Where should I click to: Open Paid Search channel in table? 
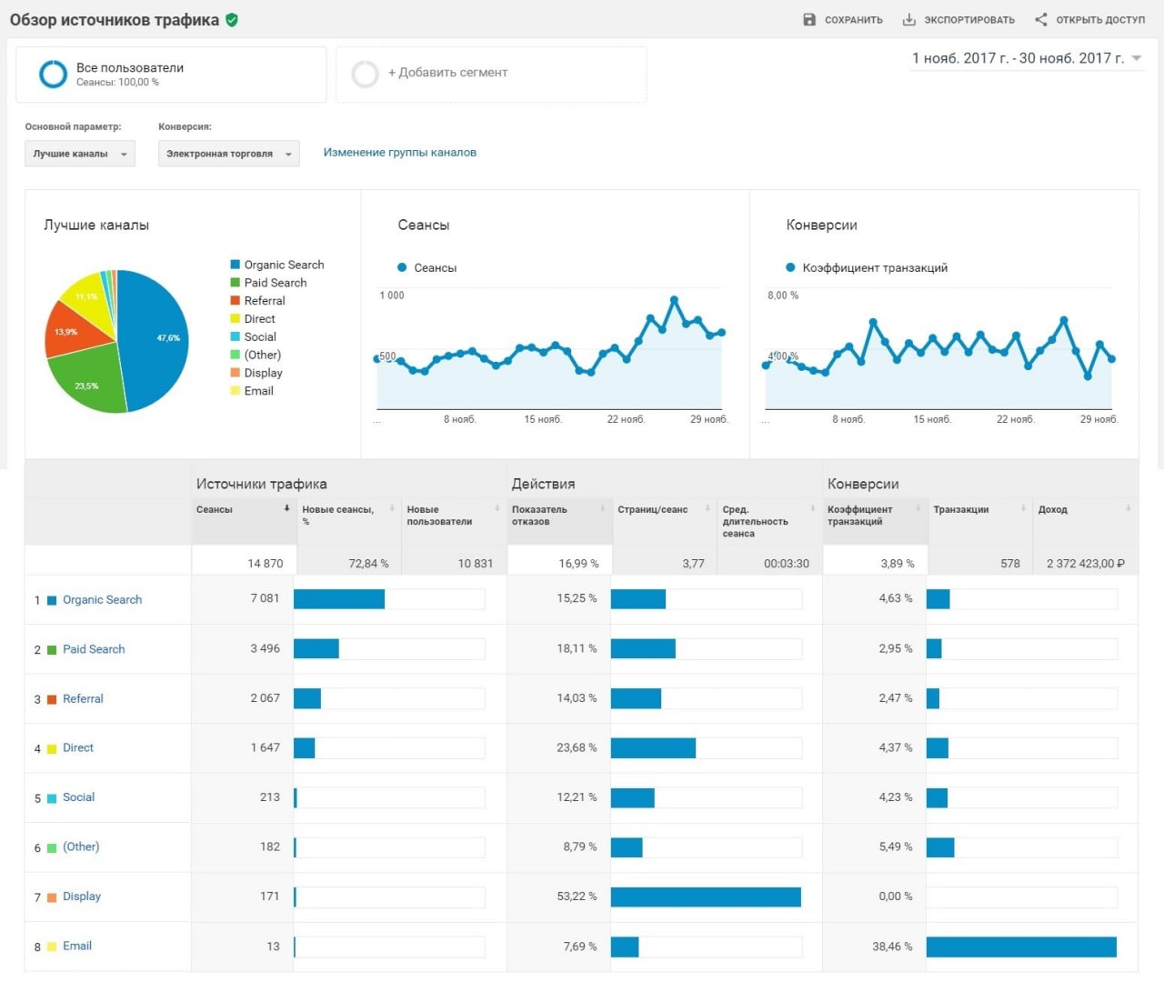94,649
